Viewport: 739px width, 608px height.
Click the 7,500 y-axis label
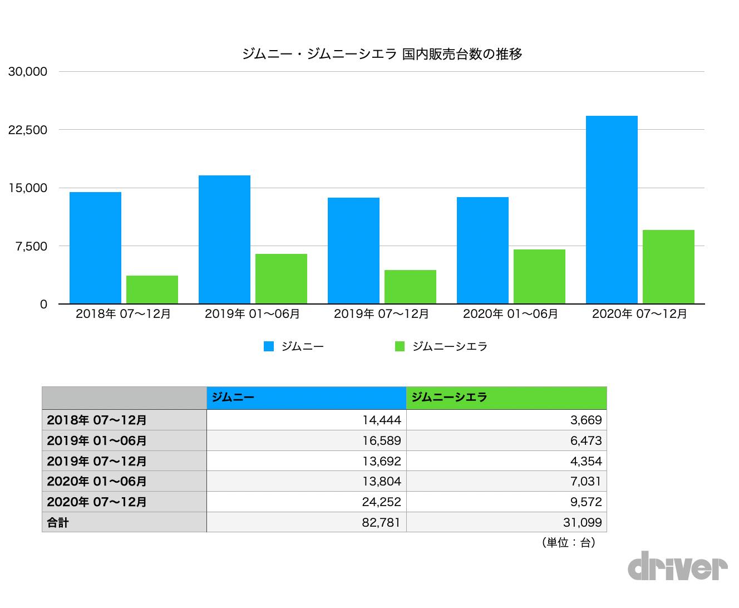click(x=31, y=246)
